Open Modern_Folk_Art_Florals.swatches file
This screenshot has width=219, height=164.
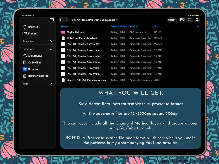86,80
